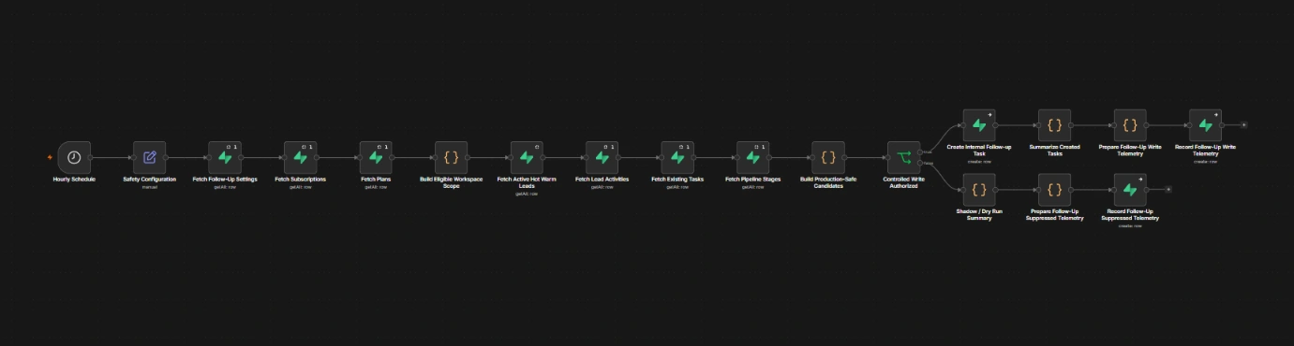The width and height of the screenshot is (1294, 346).
Task: Open the Fetch Pipeline Stages Supabase node
Action: tap(752, 157)
